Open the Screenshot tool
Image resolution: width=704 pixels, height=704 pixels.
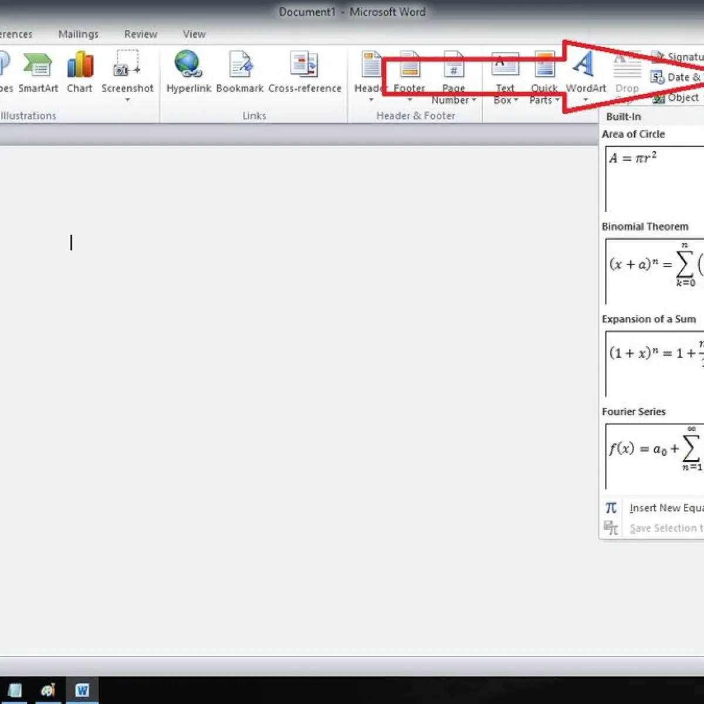127,76
